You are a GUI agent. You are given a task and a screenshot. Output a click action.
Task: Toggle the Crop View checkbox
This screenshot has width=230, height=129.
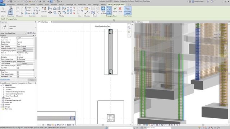click(x=18, y=72)
